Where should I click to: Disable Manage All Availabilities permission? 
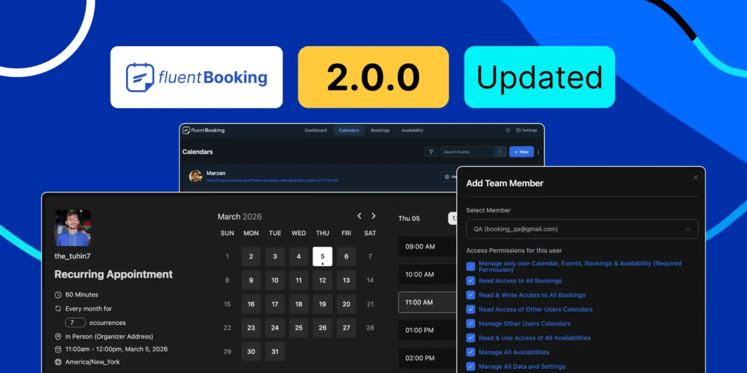pos(471,352)
